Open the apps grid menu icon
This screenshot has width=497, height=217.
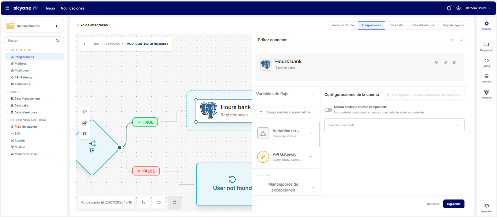click(7, 8)
